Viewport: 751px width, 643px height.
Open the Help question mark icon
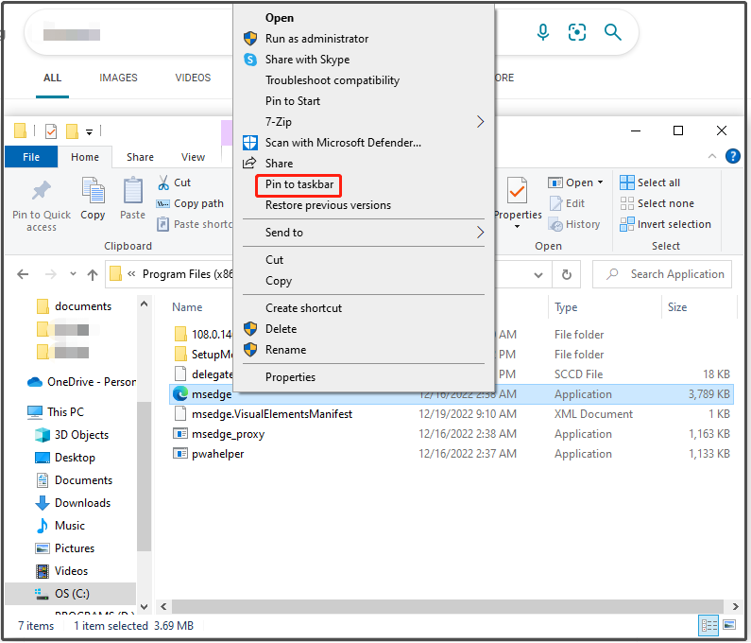coord(730,157)
